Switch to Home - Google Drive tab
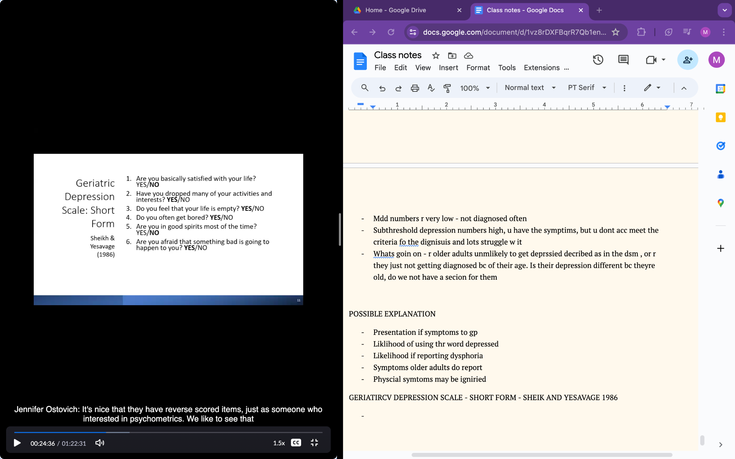 tap(395, 10)
